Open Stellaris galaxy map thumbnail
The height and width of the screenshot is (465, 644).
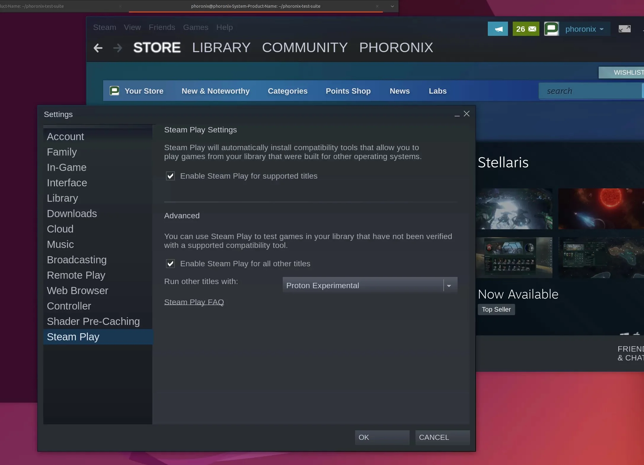(601, 258)
